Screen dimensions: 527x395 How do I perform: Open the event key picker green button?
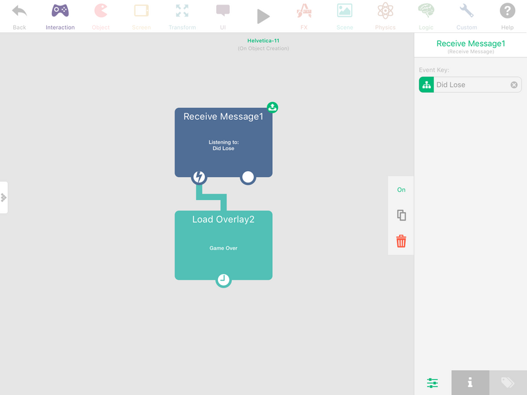426,85
